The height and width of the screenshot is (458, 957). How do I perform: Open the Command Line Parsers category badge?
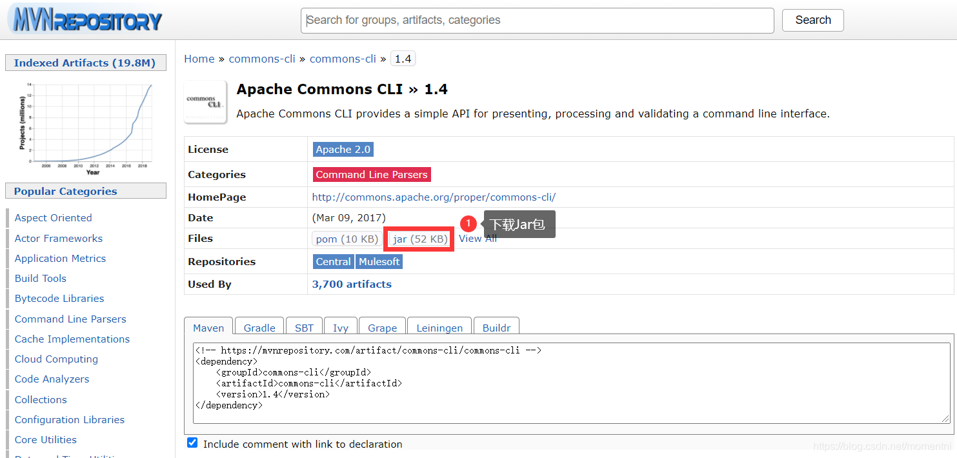(x=371, y=174)
